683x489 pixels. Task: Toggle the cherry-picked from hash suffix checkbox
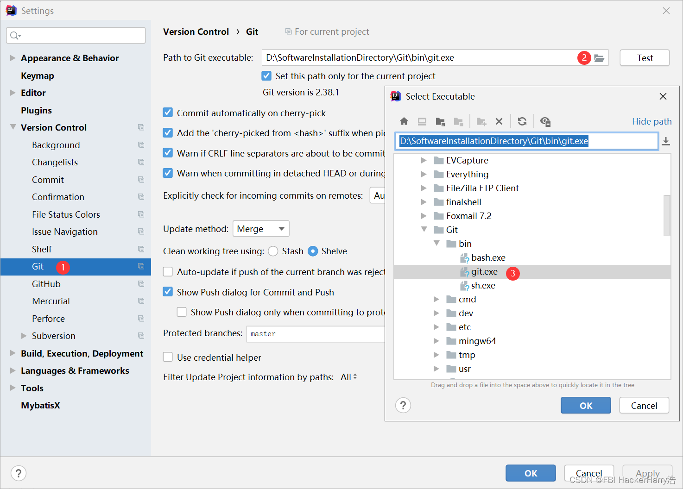[x=168, y=133]
